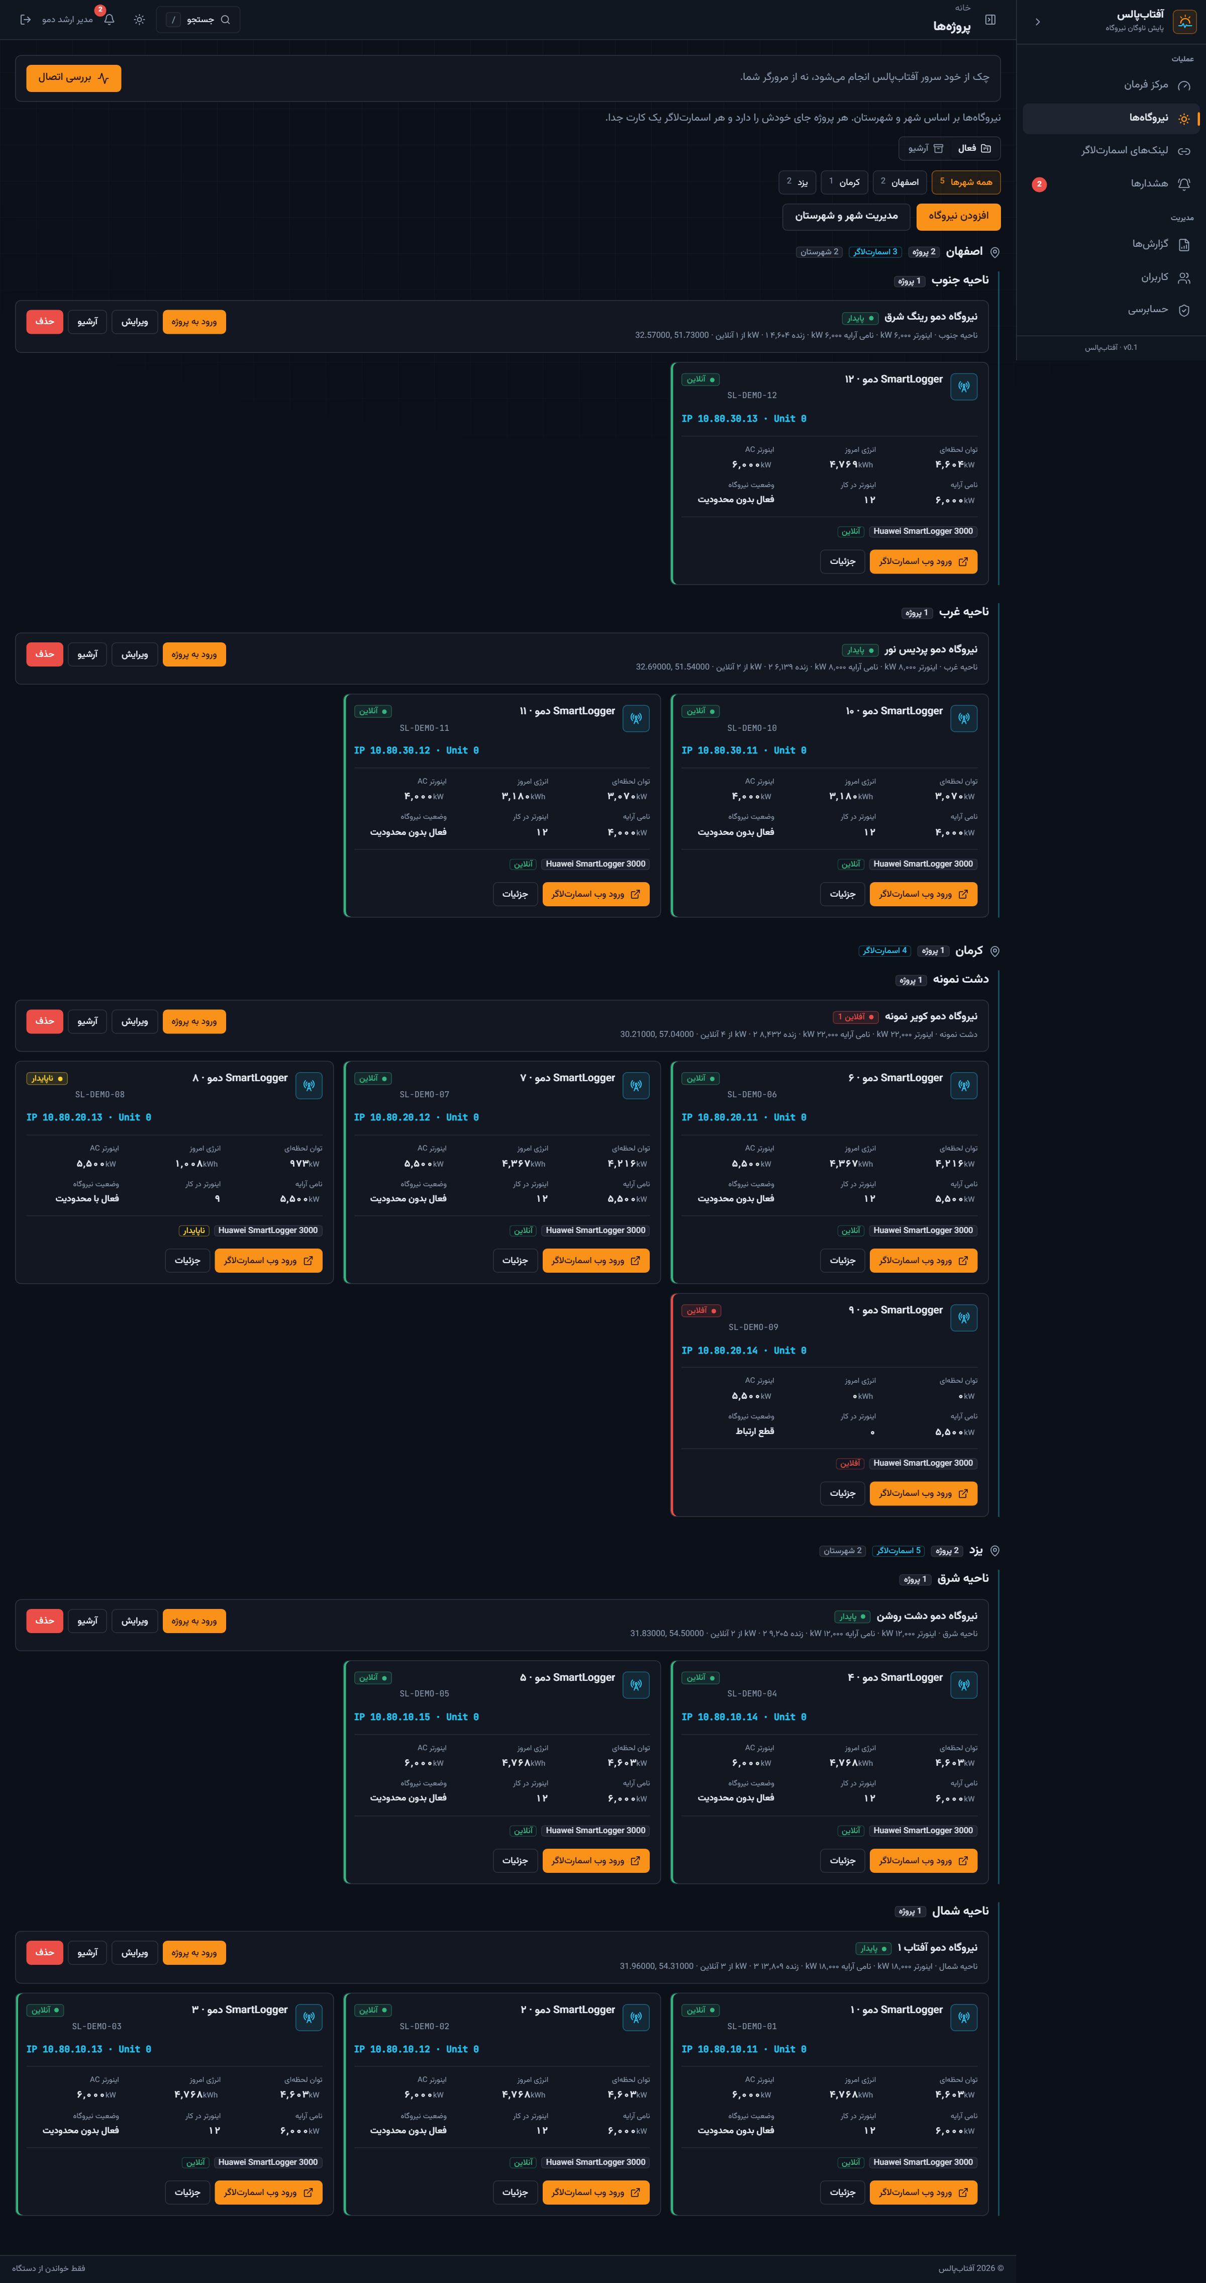
Task: Click antenna icon of SmartLogger دمو ۱۲
Action: pyautogui.click(x=963, y=387)
